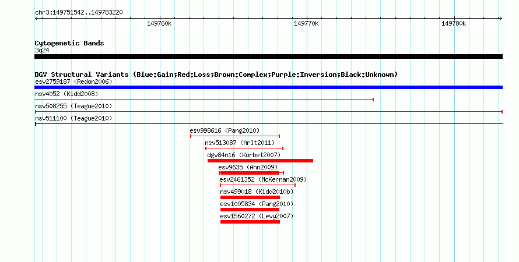Open the nsv508255 (Teague2010) label
519x262 pixels.
coord(73,106)
